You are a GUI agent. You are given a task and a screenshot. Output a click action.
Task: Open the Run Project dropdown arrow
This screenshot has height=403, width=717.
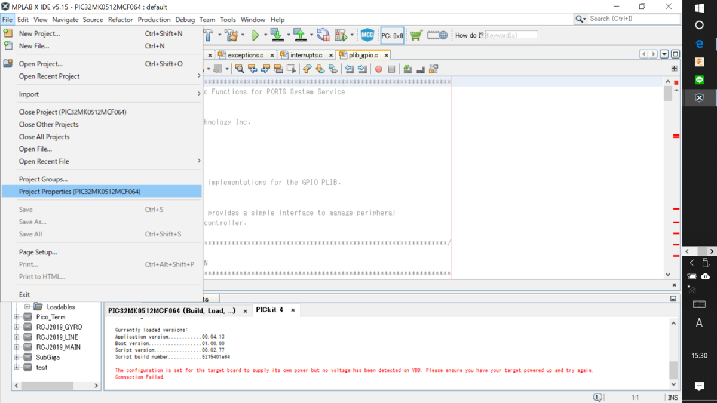coord(265,35)
